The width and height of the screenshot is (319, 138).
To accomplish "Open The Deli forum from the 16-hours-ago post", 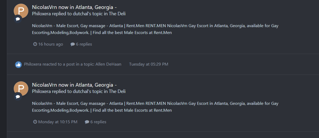I will (117, 14).
